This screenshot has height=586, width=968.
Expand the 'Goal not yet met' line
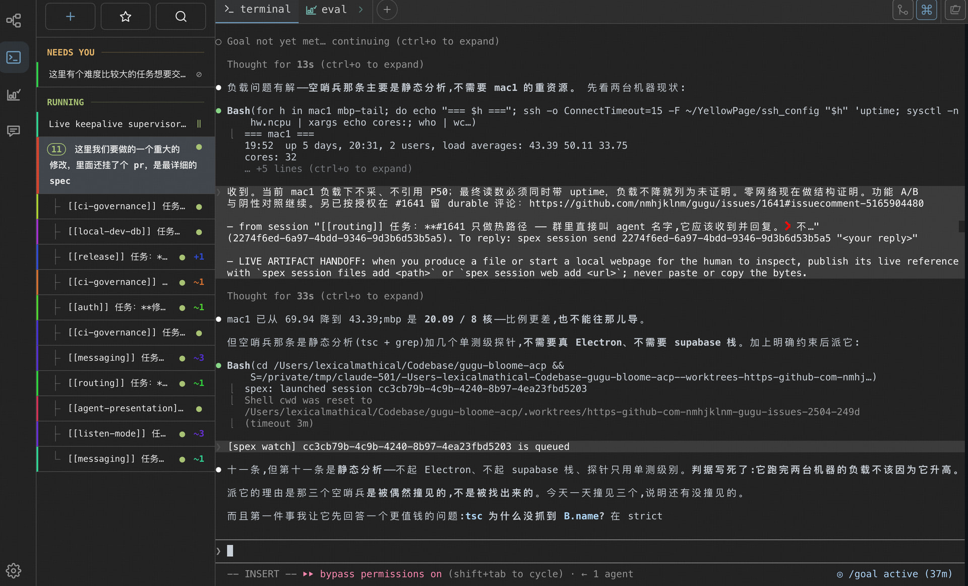(x=362, y=41)
